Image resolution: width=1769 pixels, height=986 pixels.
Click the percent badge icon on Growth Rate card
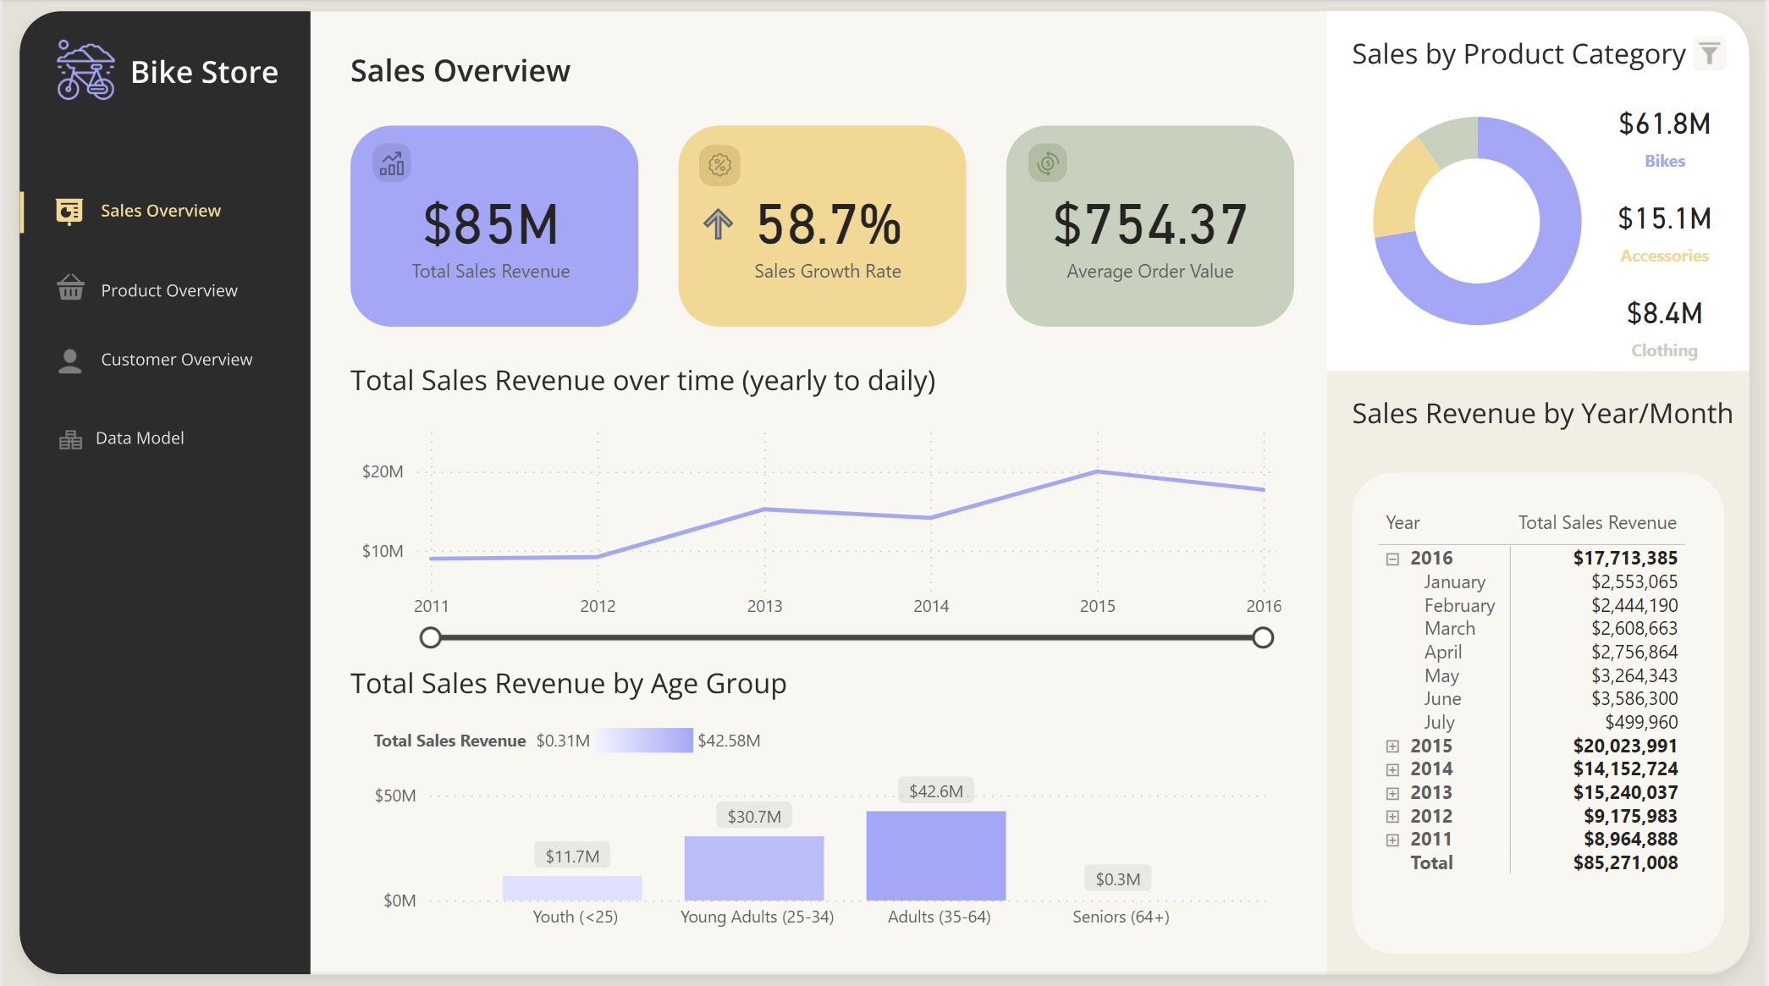click(719, 164)
